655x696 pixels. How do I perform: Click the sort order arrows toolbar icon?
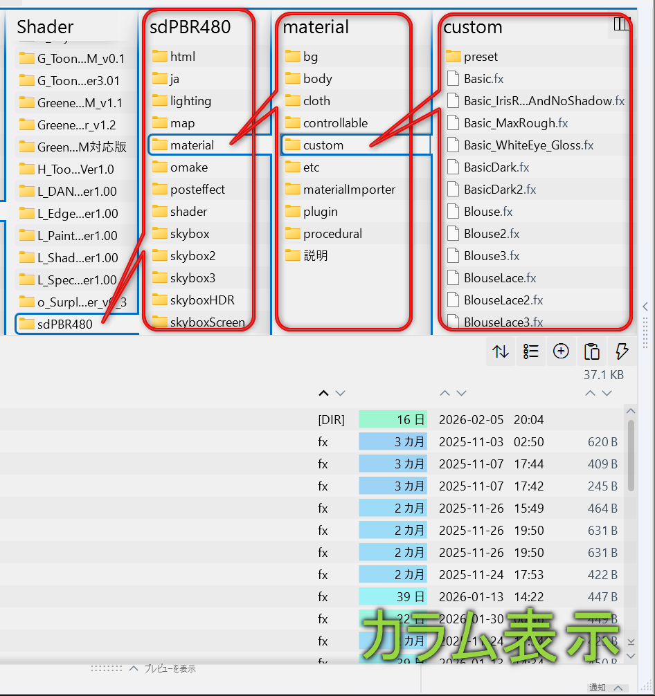click(501, 351)
